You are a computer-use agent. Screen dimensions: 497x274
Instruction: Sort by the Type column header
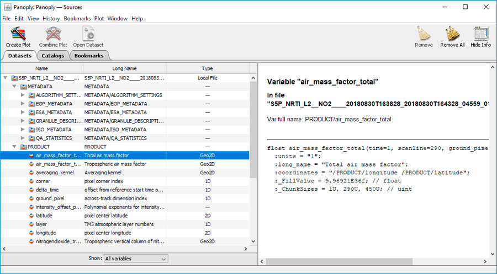click(208, 68)
